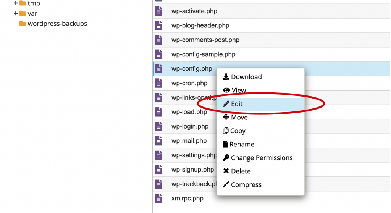Click the pencil icon beside Edit

coord(226,104)
